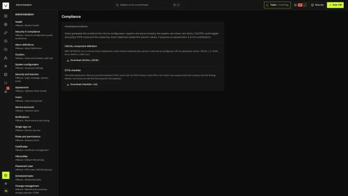Open the Single sign-on section
The height and width of the screenshot is (196, 348).
click(34, 128)
